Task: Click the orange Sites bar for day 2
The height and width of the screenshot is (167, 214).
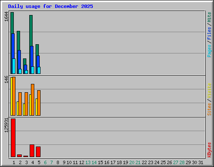Action: tap(20, 104)
